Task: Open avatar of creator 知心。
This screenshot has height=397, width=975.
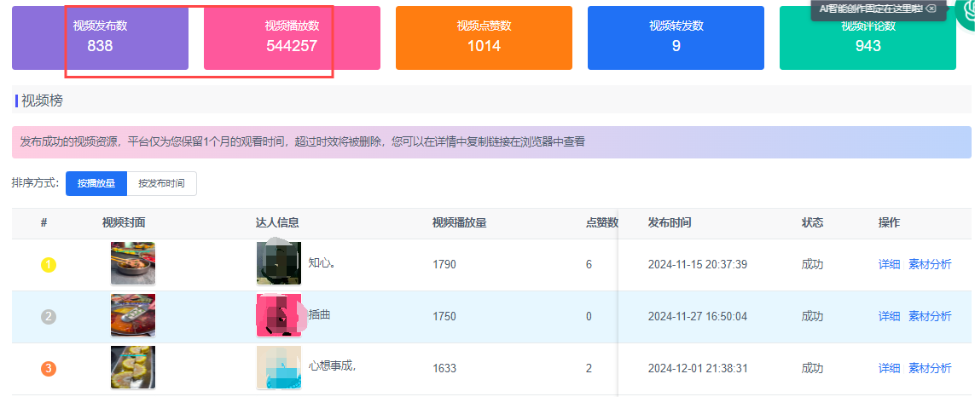Action: point(278,263)
